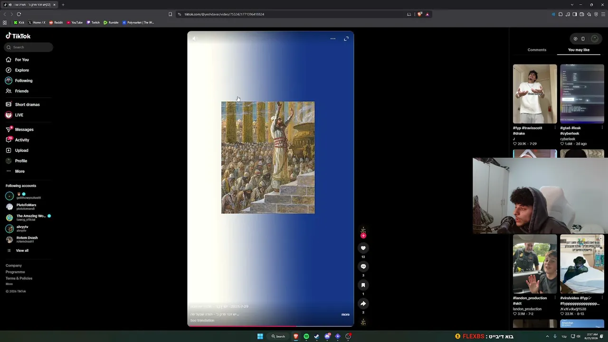Screen dimensions: 608x342
Task: Click View all following accounts
Action: (18, 251)
